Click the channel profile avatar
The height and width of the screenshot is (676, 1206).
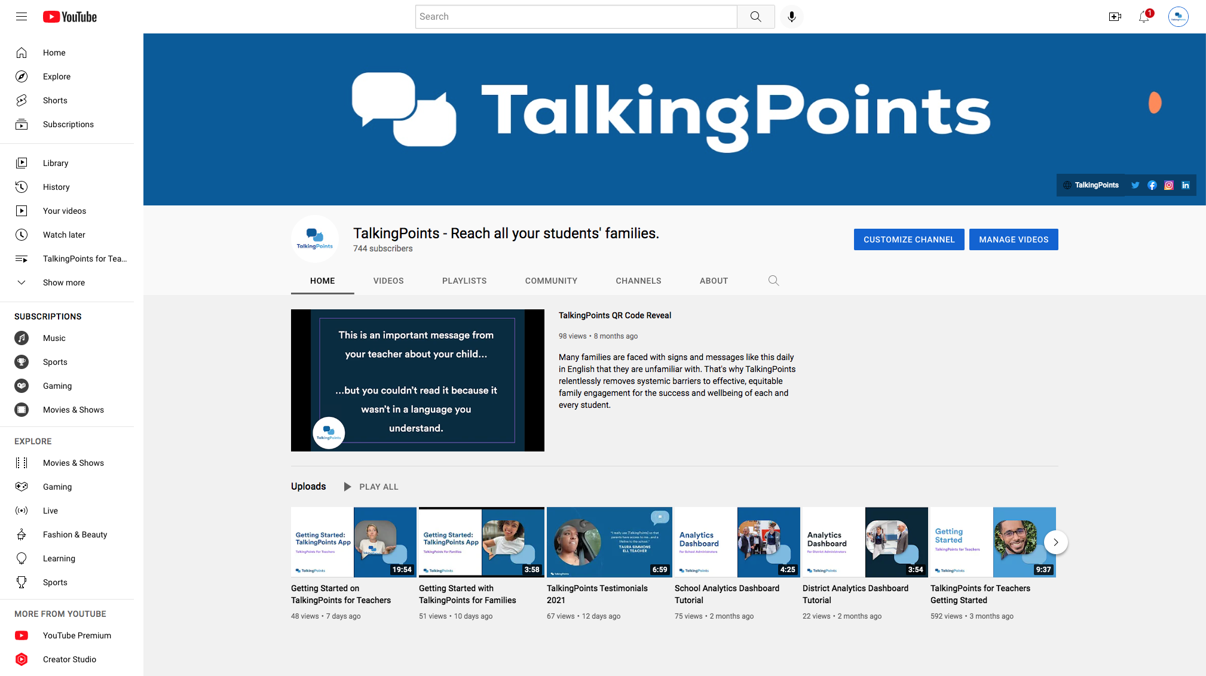pos(315,239)
